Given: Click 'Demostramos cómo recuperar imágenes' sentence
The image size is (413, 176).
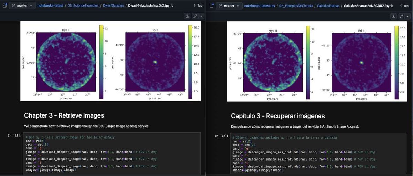Looking at the screenshot, I should pyautogui.click(x=295, y=126).
